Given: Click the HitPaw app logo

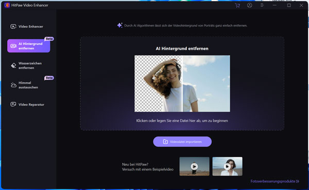Looking at the screenshot, I should pyautogui.click(x=7, y=5).
